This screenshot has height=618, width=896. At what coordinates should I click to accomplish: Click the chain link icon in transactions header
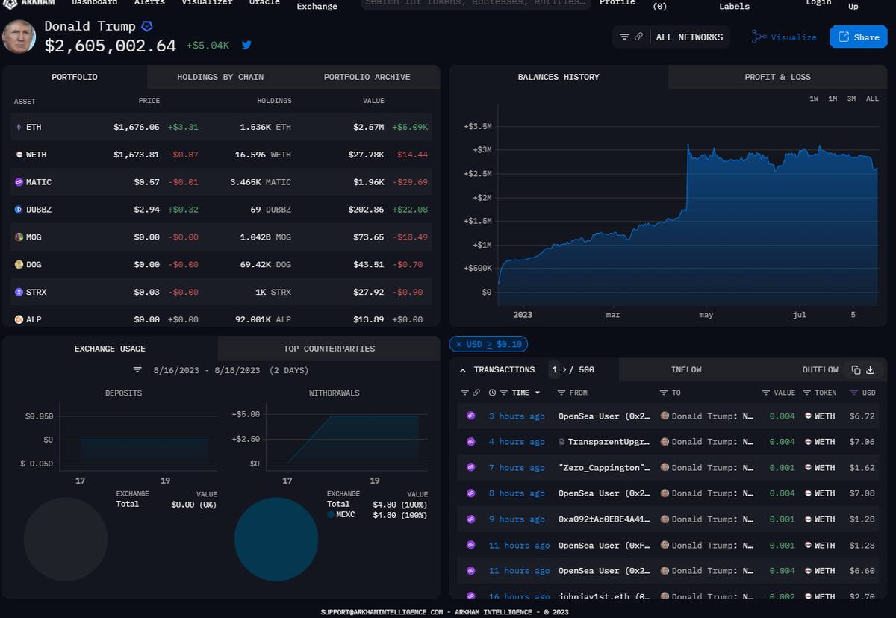[476, 393]
